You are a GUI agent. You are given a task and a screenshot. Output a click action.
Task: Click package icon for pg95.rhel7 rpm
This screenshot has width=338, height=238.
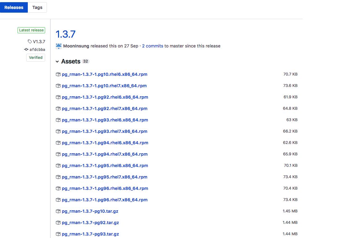58,177
